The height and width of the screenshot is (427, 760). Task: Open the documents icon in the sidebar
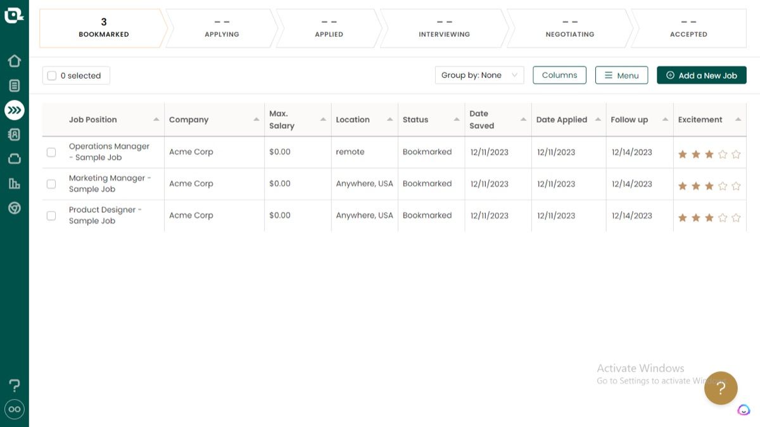tap(14, 86)
